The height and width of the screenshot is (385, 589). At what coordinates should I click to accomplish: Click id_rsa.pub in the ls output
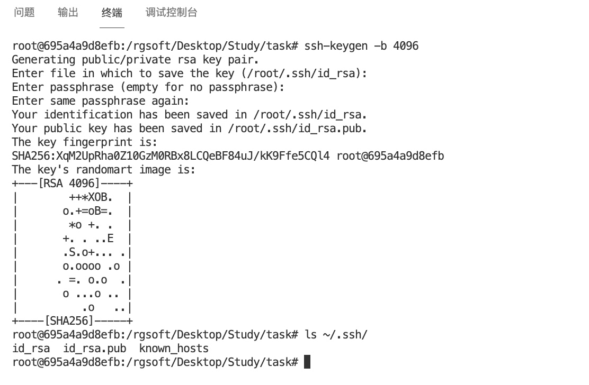point(94,349)
